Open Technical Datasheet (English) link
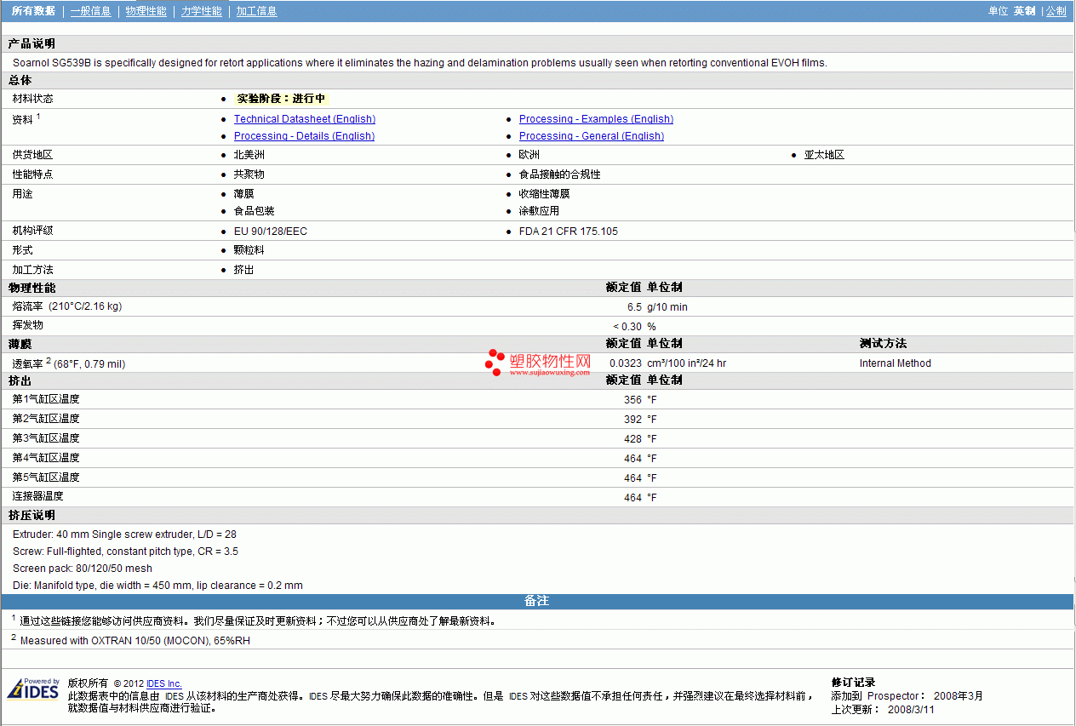This screenshot has width=1076, height=726. click(305, 119)
